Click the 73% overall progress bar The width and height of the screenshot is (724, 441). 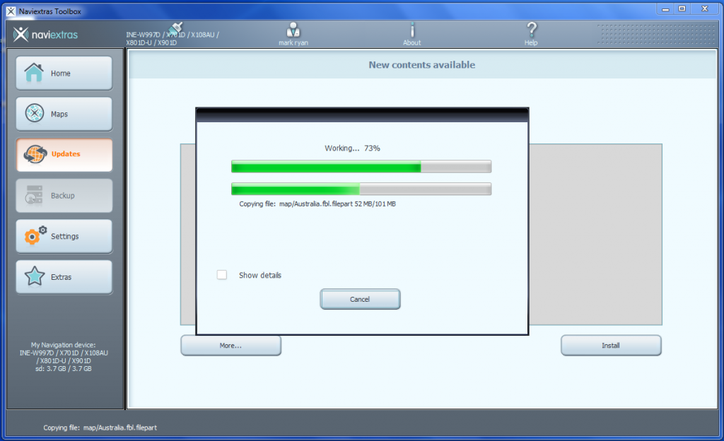click(361, 166)
